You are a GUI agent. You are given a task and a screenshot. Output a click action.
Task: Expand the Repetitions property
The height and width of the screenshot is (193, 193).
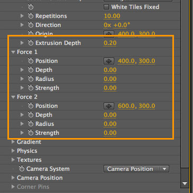coord(22,16)
